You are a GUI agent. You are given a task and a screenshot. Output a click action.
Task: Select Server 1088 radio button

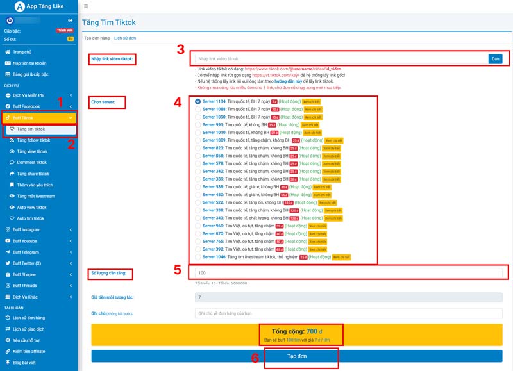198,109
